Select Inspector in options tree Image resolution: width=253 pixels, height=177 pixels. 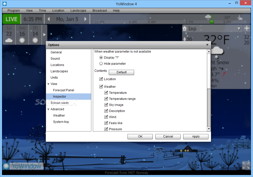68,96
